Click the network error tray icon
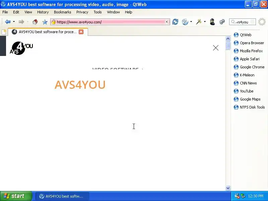Image resolution: width=268 pixels, height=201 pixels. 237,196
